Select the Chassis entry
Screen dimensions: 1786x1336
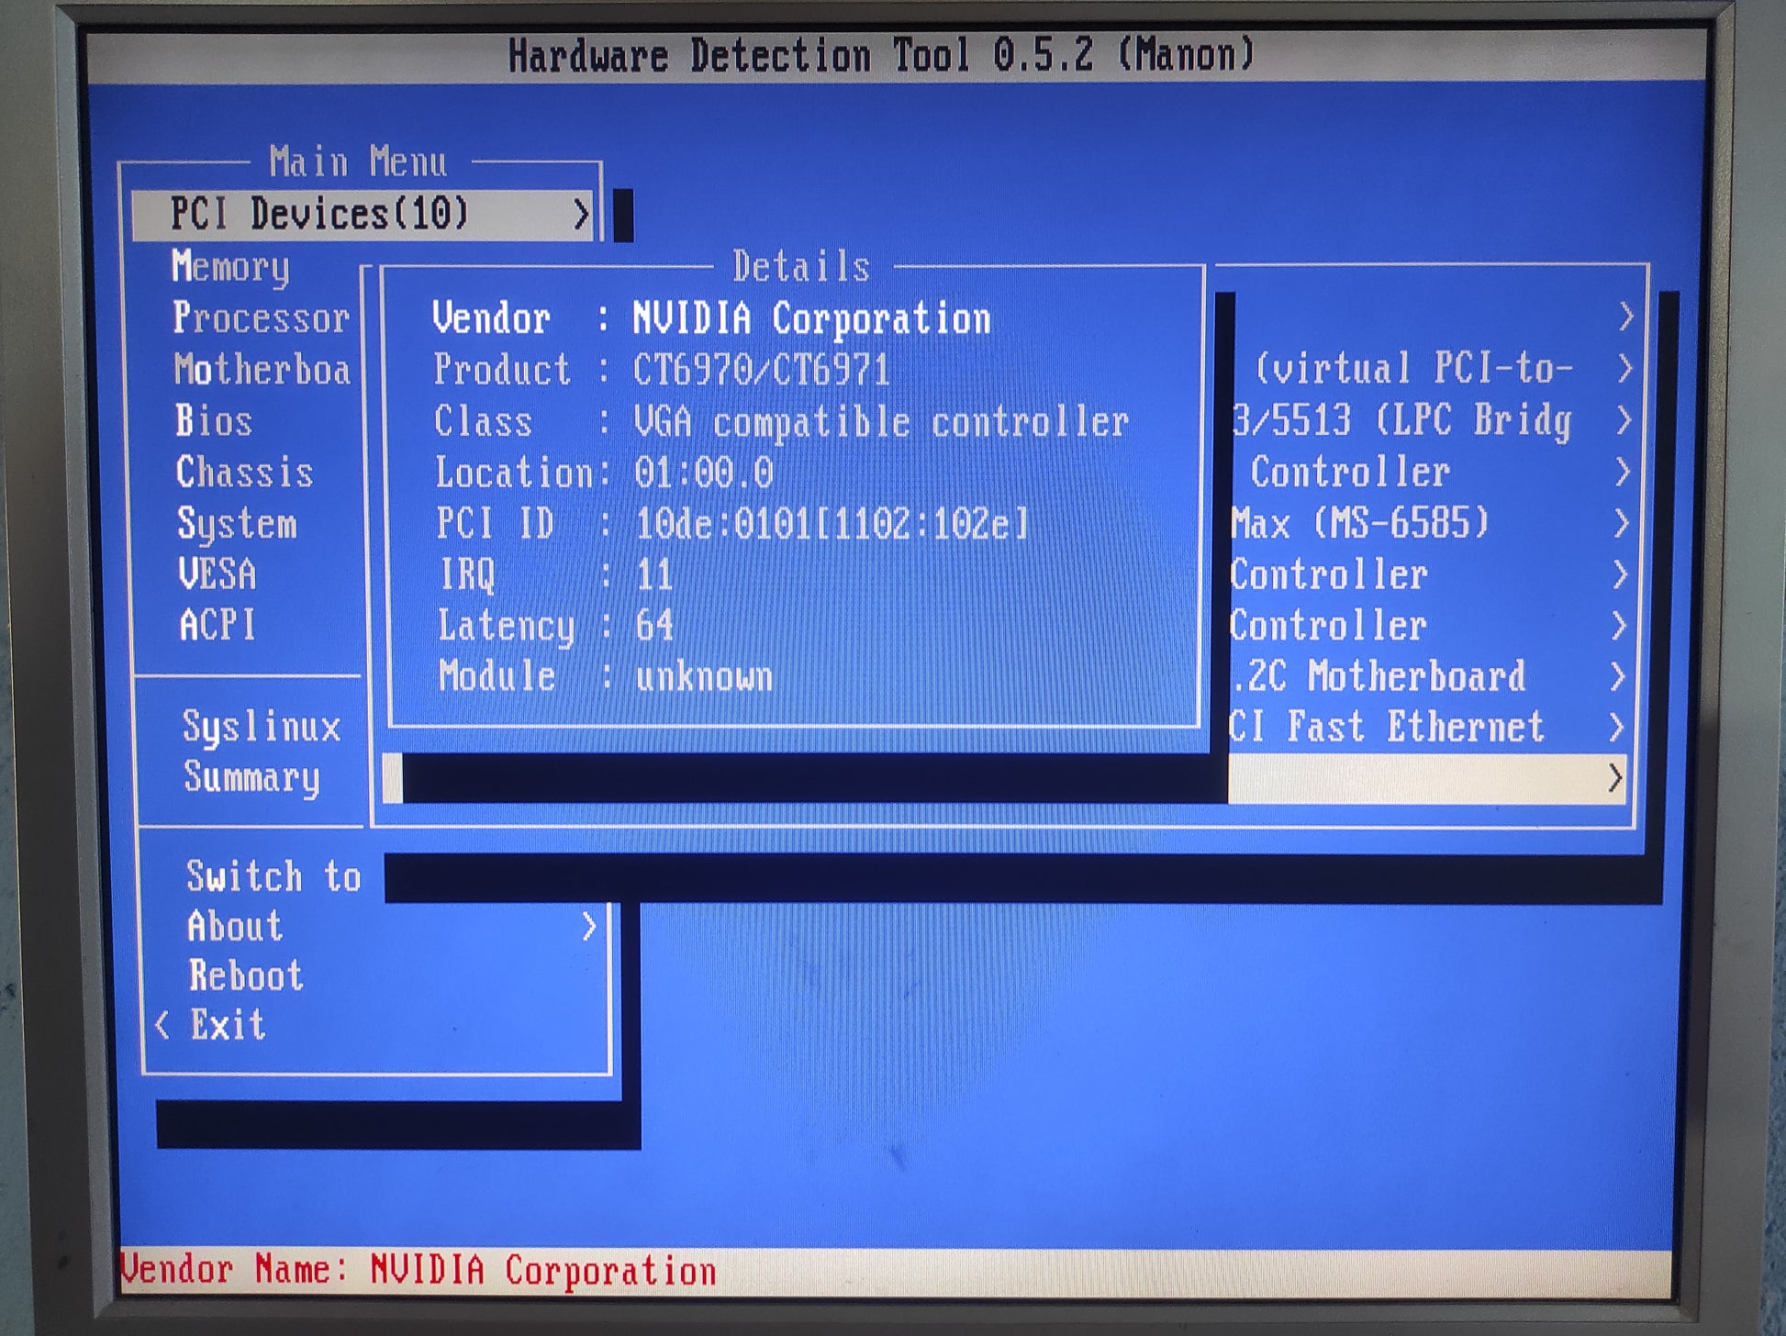pyautogui.click(x=244, y=473)
